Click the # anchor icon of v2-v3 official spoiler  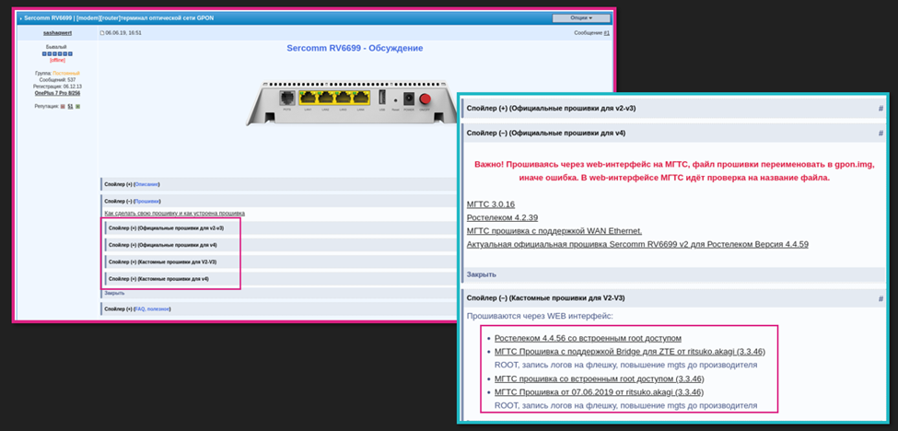tap(881, 108)
